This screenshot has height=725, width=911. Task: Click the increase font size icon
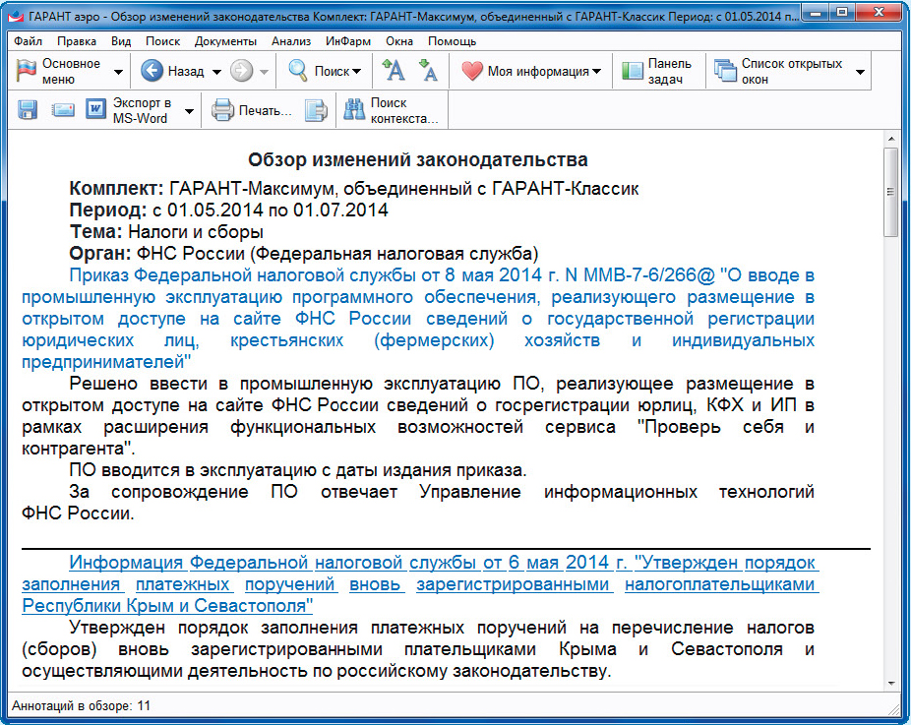point(394,71)
